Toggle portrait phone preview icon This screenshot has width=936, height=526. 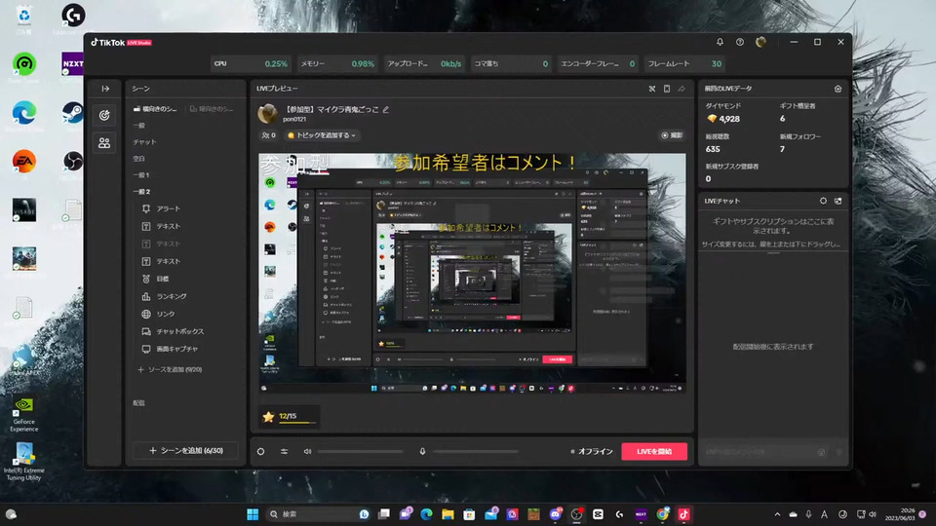coord(667,89)
